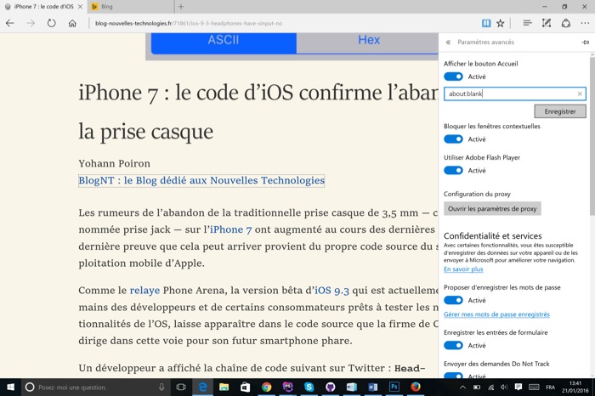595x396 pixels.
Task: Open the Web Note pen icon
Action: click(x=547, y=23)
